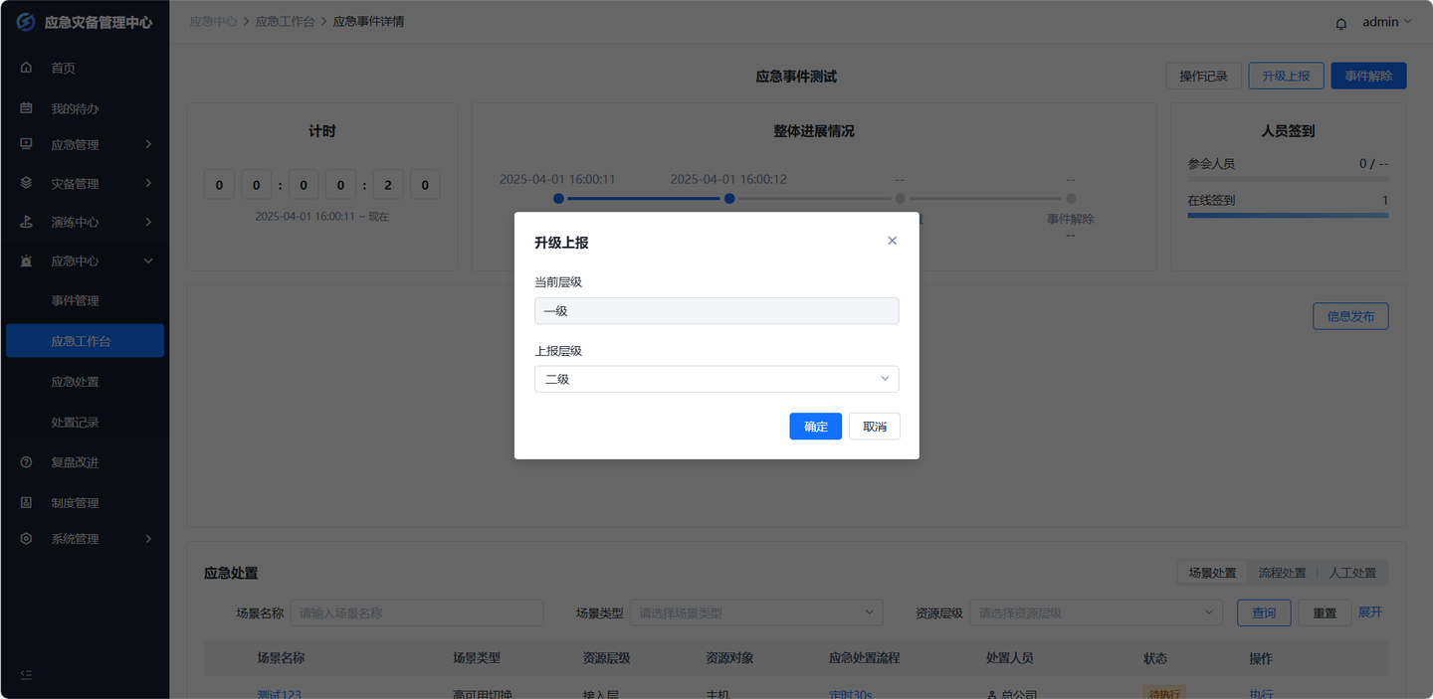Open the 测试123 scene link
Screen dimensions: 1433x699
pos(280,694)
